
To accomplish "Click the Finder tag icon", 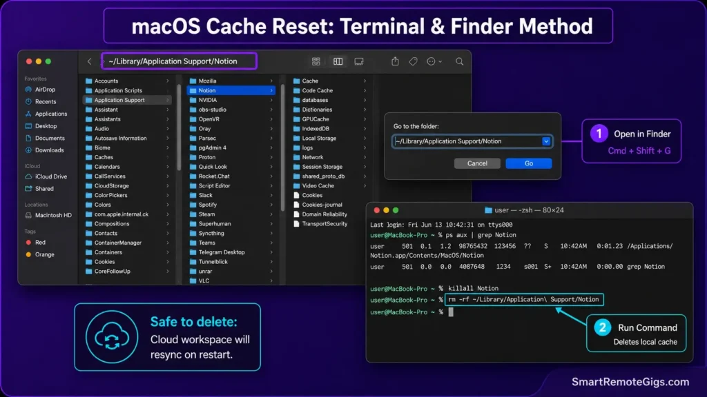I will click(x=413, y=61).
